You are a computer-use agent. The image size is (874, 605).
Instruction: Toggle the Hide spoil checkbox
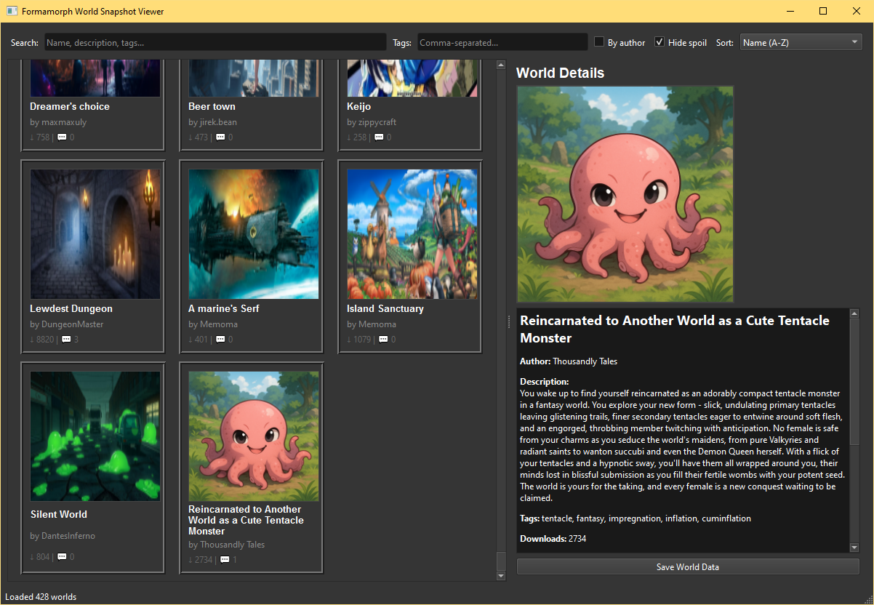click(659, 42)
